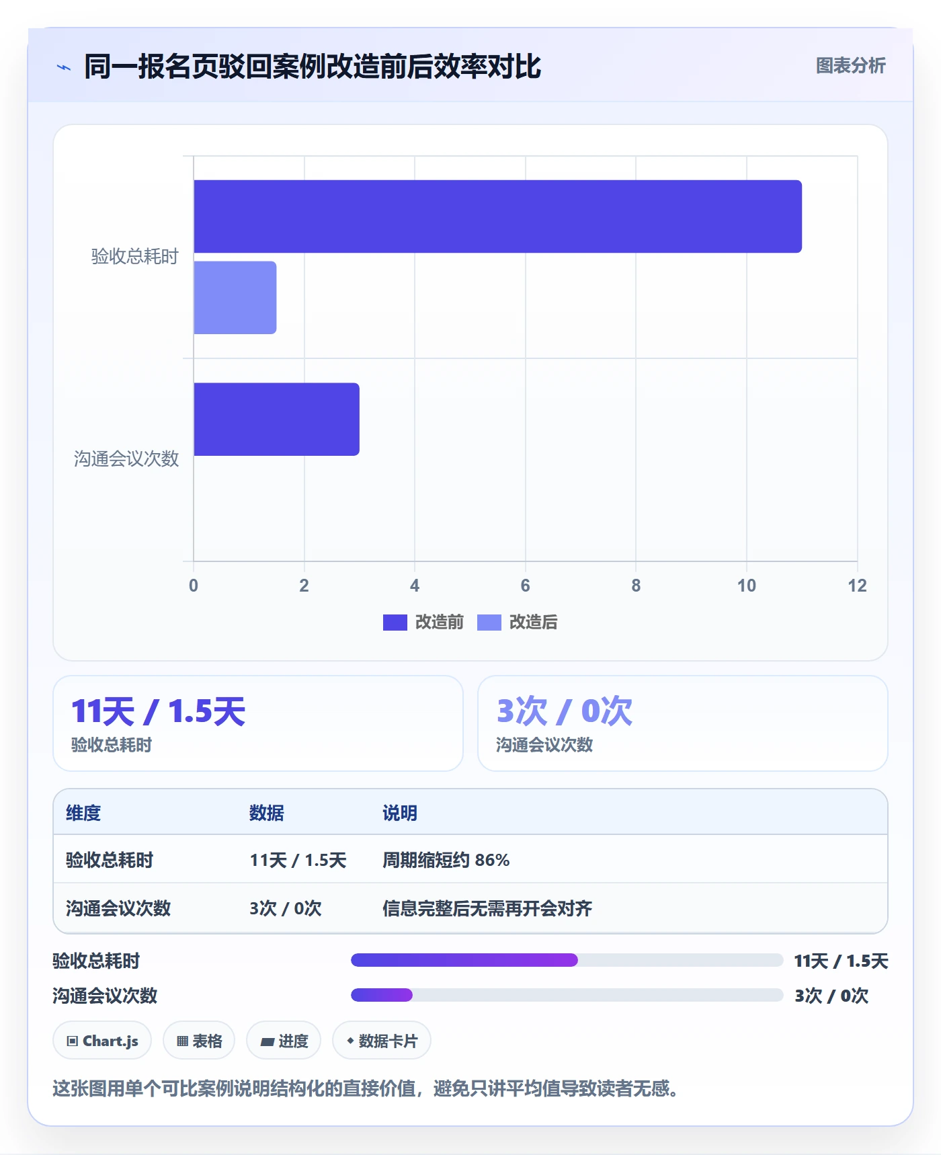Click the large 11天 / 1.5天 stat card value
Screen dimensions: 941x1155
tap(159, 711)
